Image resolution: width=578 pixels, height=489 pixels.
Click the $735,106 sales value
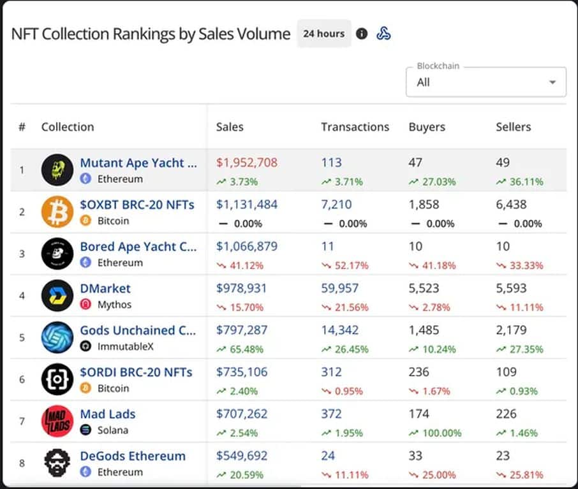point(241,372)
